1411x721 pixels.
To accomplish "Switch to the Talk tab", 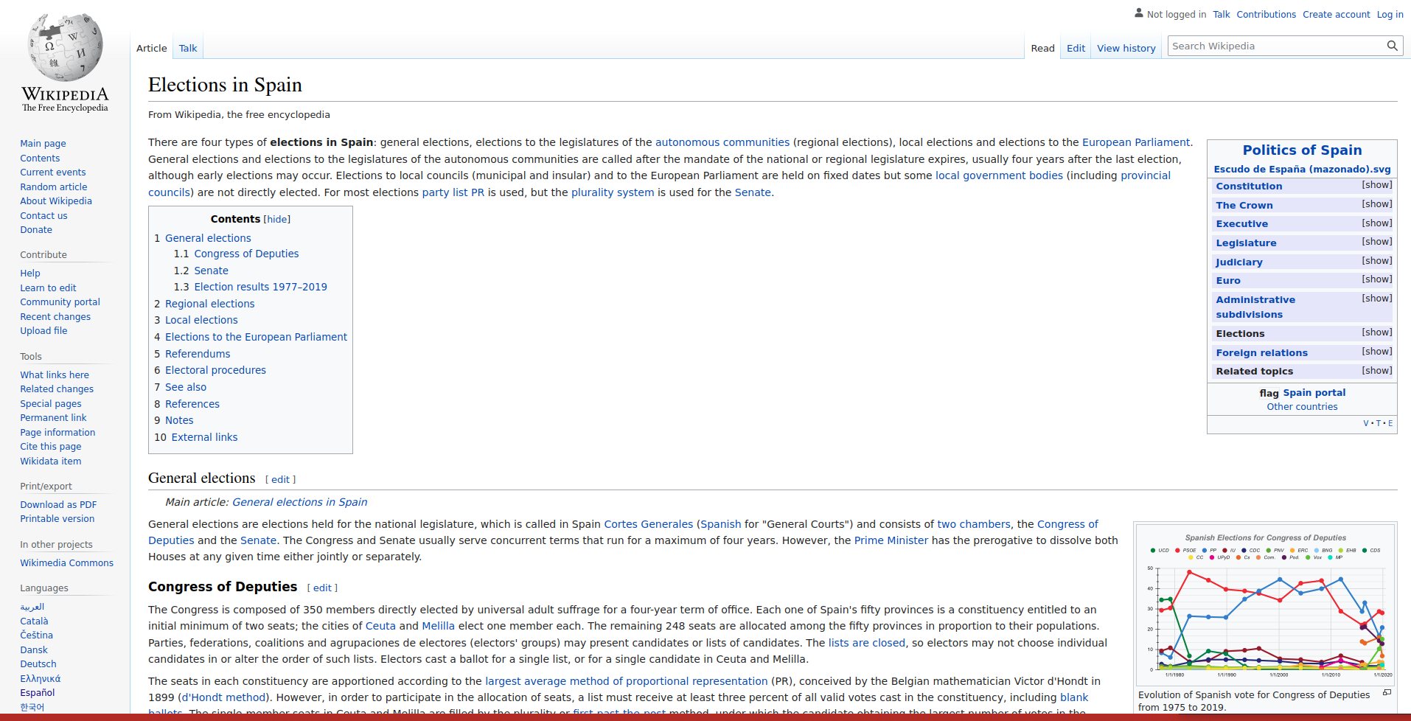I will [188, 49].
